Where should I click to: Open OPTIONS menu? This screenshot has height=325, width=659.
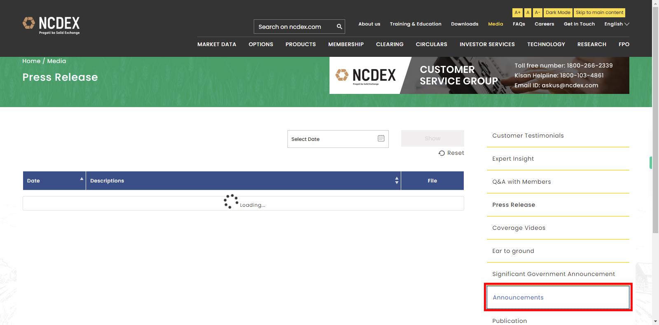coord(261,44)
